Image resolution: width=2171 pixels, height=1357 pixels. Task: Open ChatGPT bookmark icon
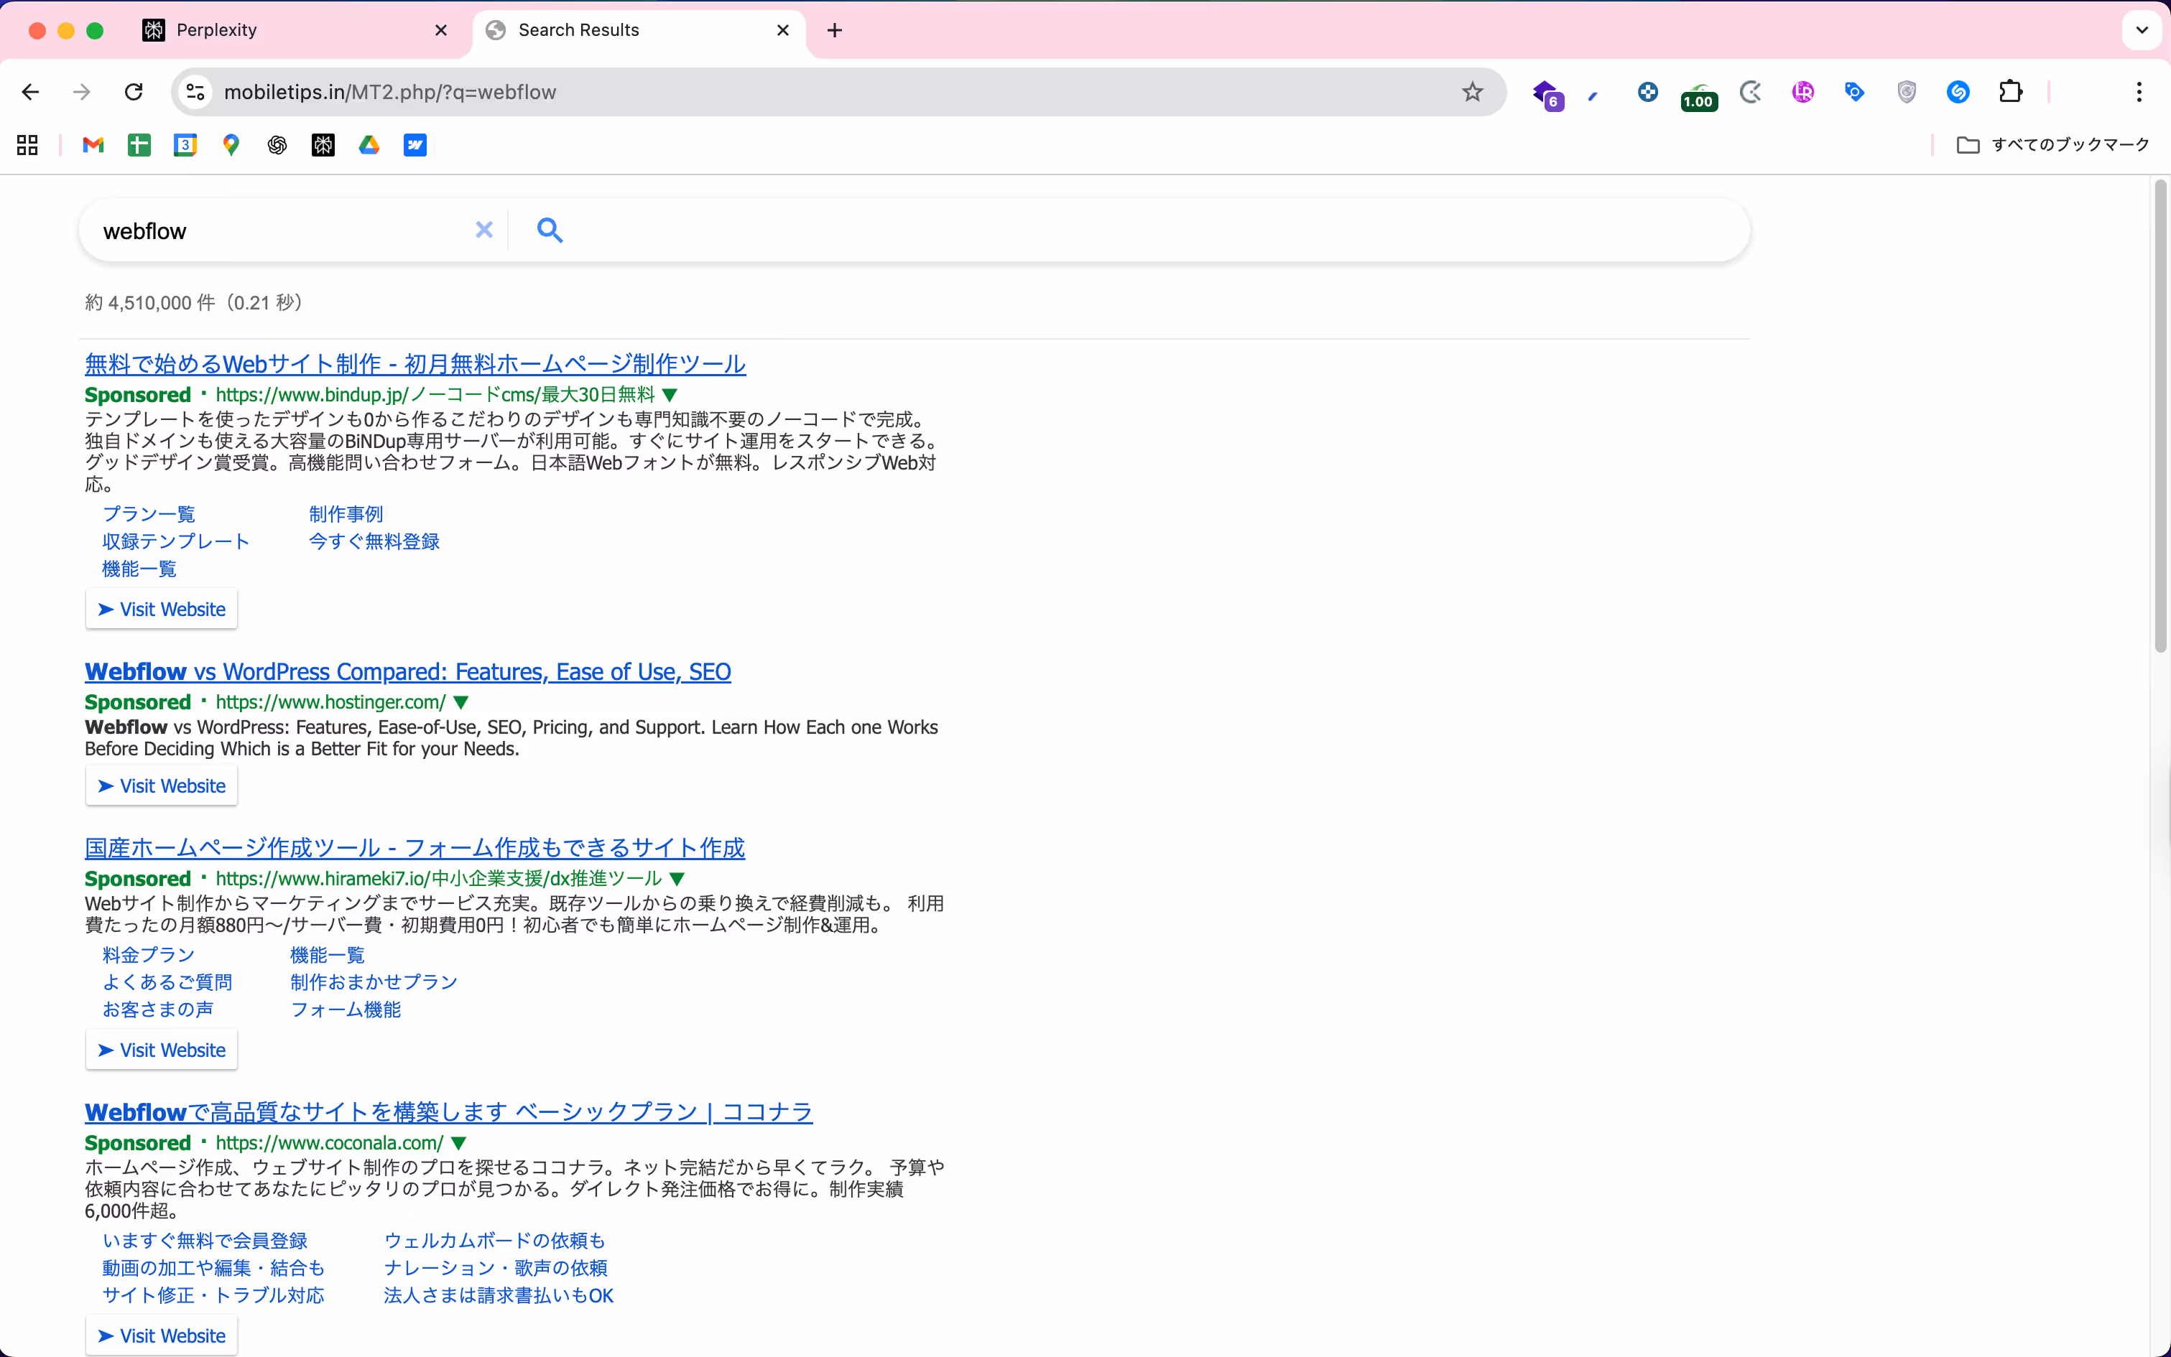277,144
